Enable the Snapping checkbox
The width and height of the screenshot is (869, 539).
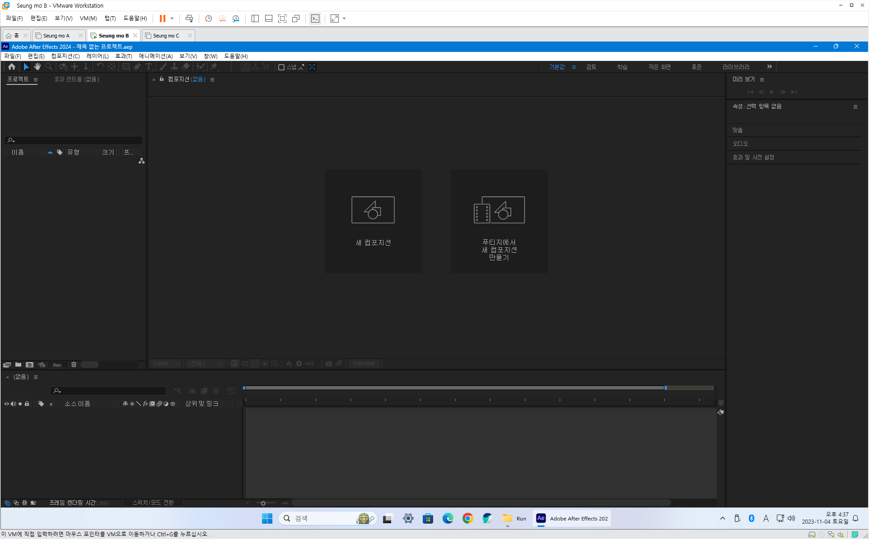[x=281, y=67]
